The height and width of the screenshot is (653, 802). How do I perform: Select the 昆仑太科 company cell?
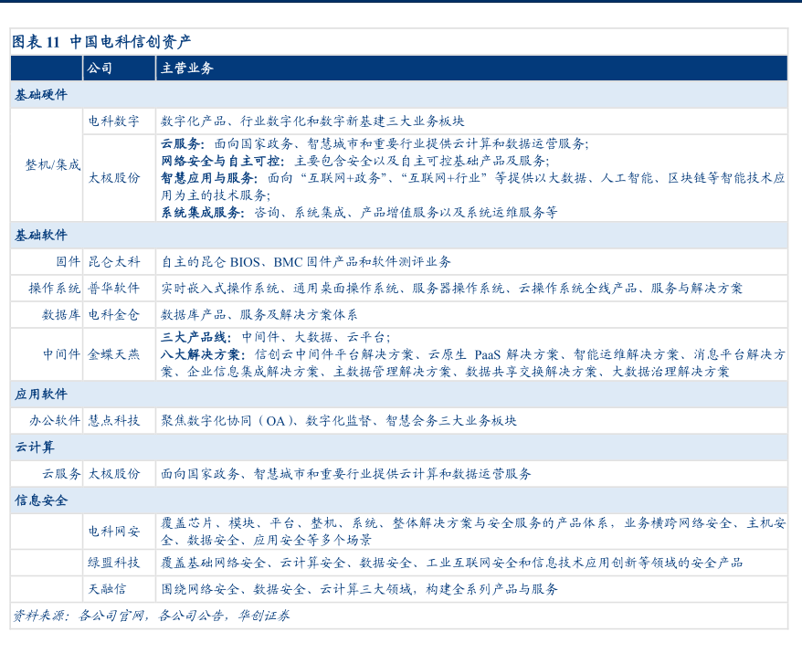coord(114,262)
